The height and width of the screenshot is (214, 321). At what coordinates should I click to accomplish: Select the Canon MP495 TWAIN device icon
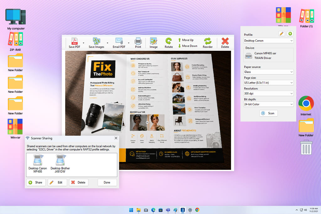coord(249,56)
